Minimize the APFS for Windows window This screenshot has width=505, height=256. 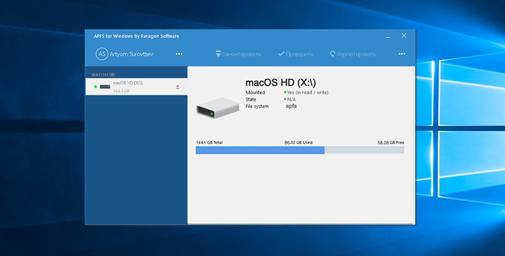coord(388,36)
